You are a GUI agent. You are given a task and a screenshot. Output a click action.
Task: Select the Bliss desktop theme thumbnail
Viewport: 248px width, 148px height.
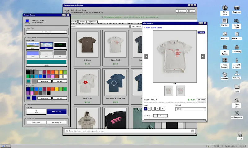coord(33,46)
